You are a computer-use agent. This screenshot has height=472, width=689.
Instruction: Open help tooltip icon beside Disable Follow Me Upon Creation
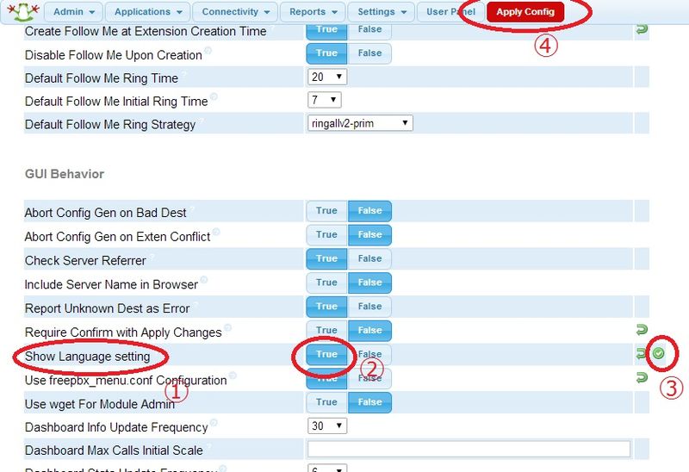tap(208, 52)
